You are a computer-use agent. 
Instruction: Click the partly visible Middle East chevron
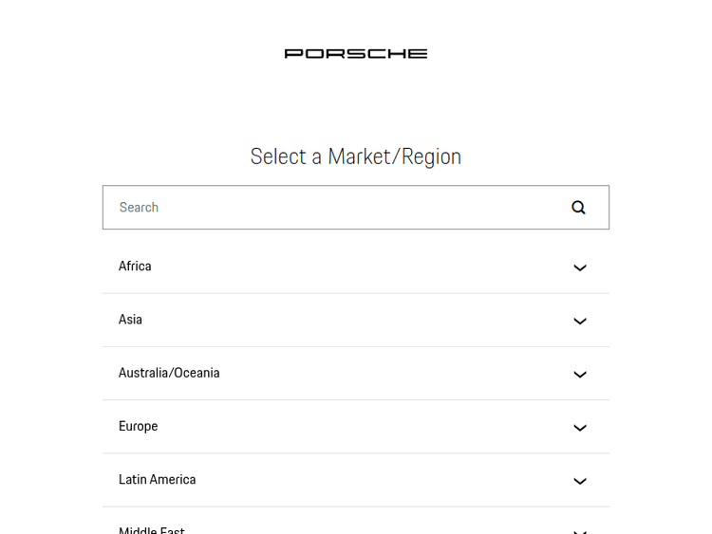click(580, 530)
